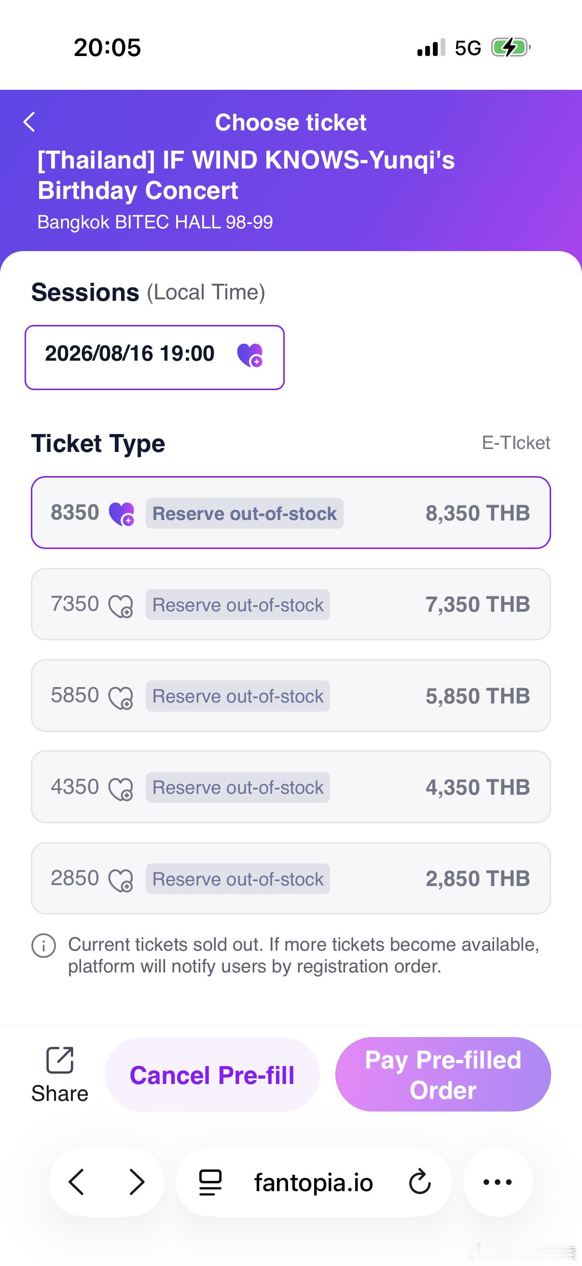582x1266 pixels.
Task: Toggle the heart-plus reserve icon beside 4350
Action: [x=121, y=788]
